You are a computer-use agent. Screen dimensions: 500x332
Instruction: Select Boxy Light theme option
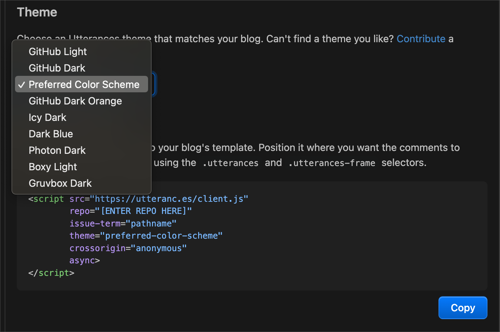82,167
